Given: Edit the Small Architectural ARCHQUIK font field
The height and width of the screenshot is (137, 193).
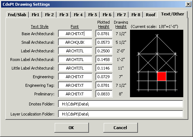Looking at the screenshot, I should coord(75,42).
